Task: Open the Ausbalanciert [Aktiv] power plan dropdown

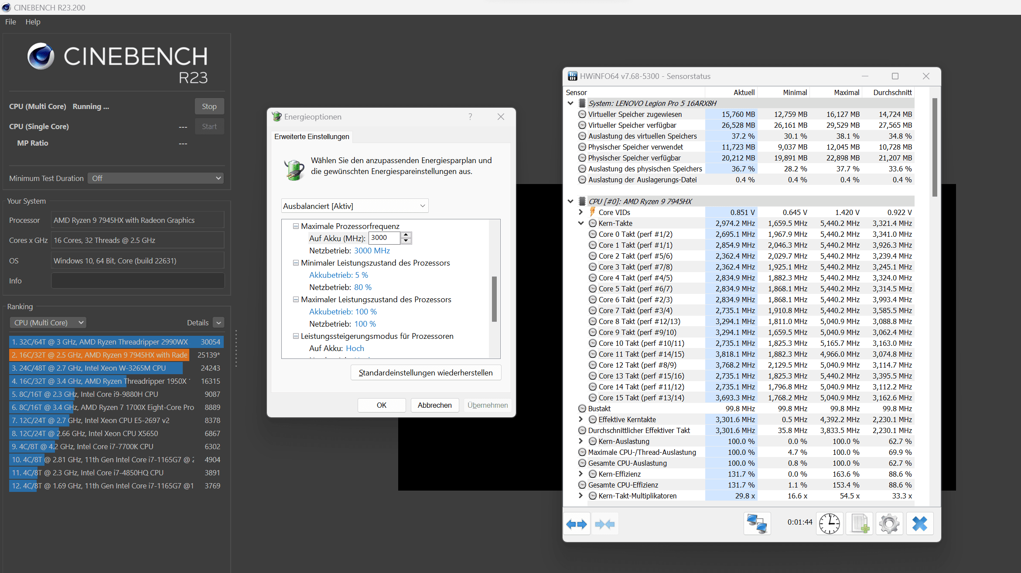Action: [354, 206]
